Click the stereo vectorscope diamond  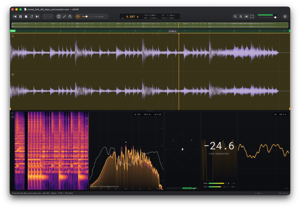pyautogui.click(x=183, y=149)
